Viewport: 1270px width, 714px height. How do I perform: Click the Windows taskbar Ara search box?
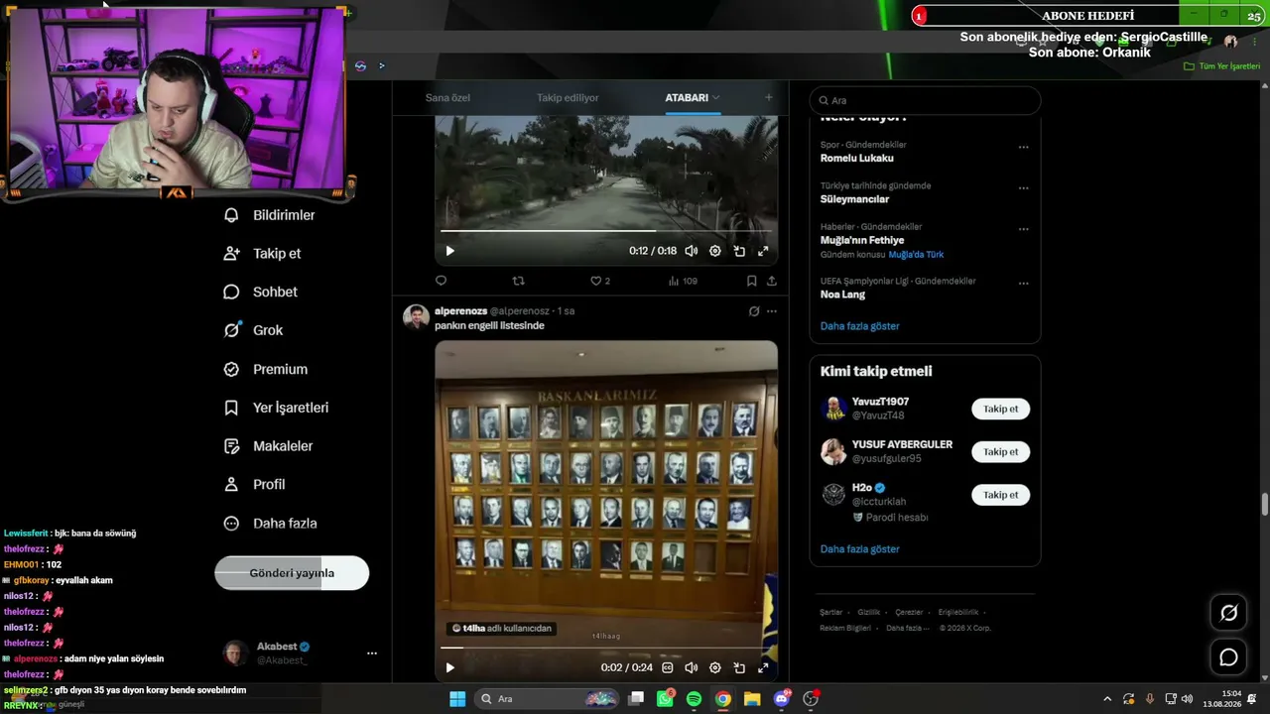coord(547,699)
